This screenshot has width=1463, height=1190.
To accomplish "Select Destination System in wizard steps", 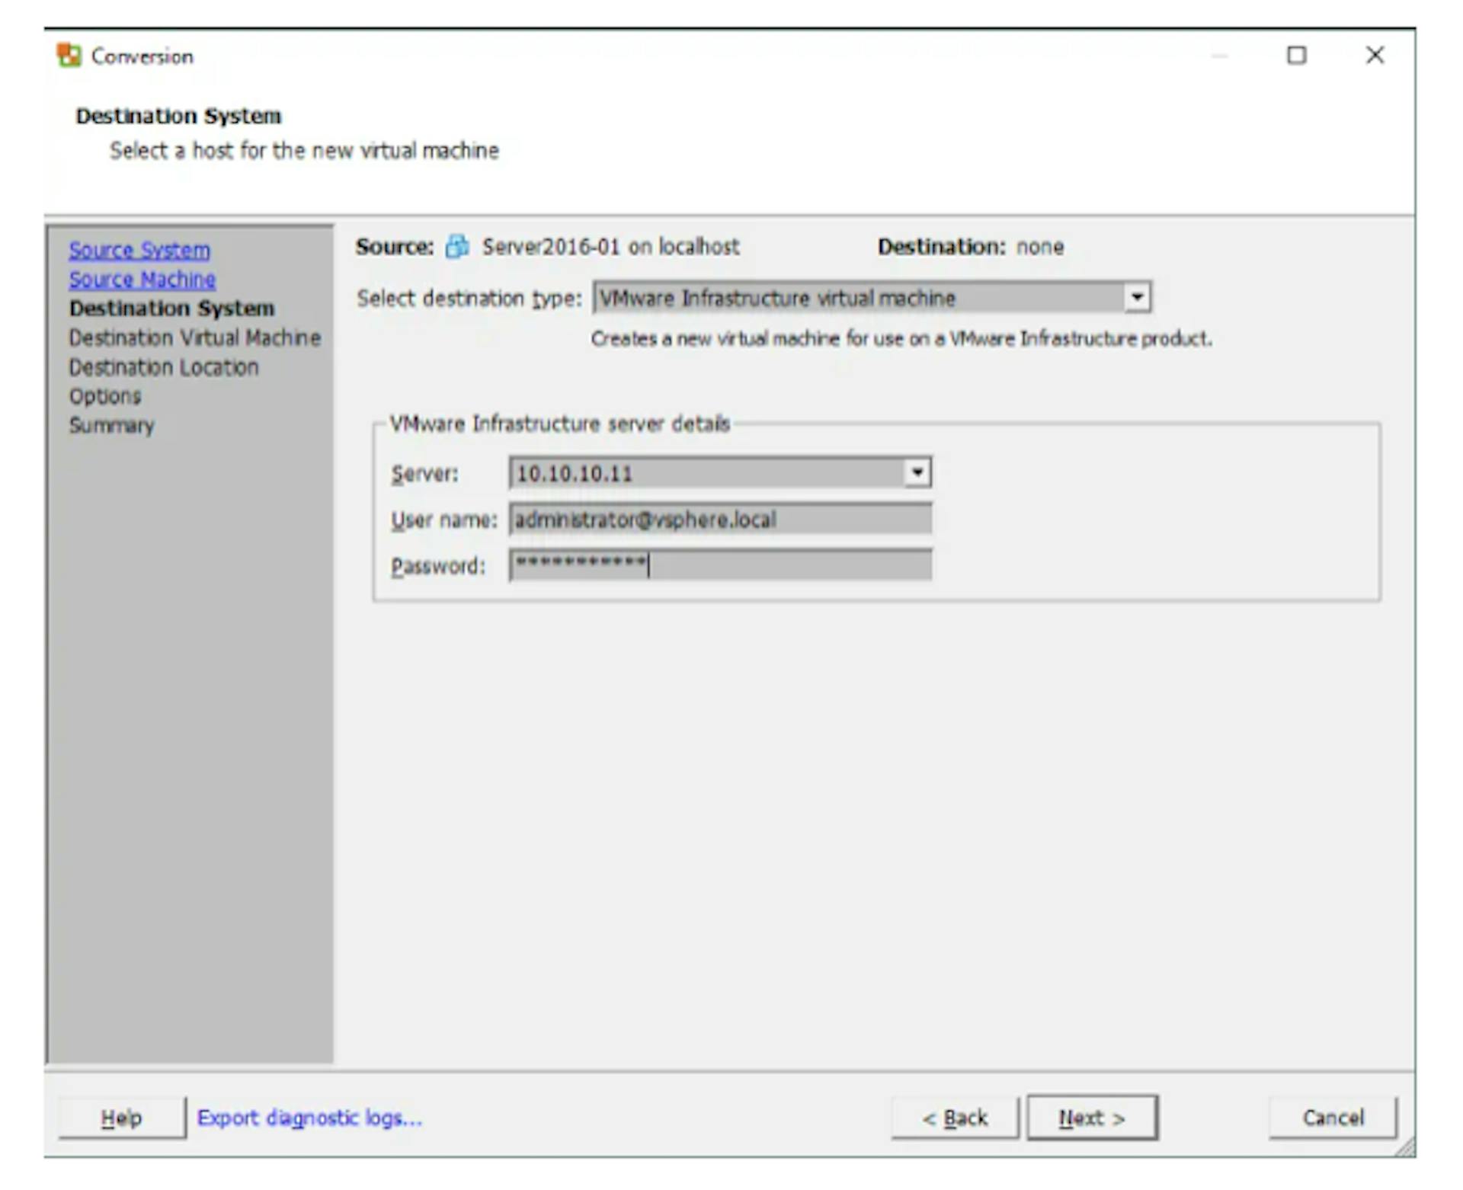I will (x=171, y=309).
